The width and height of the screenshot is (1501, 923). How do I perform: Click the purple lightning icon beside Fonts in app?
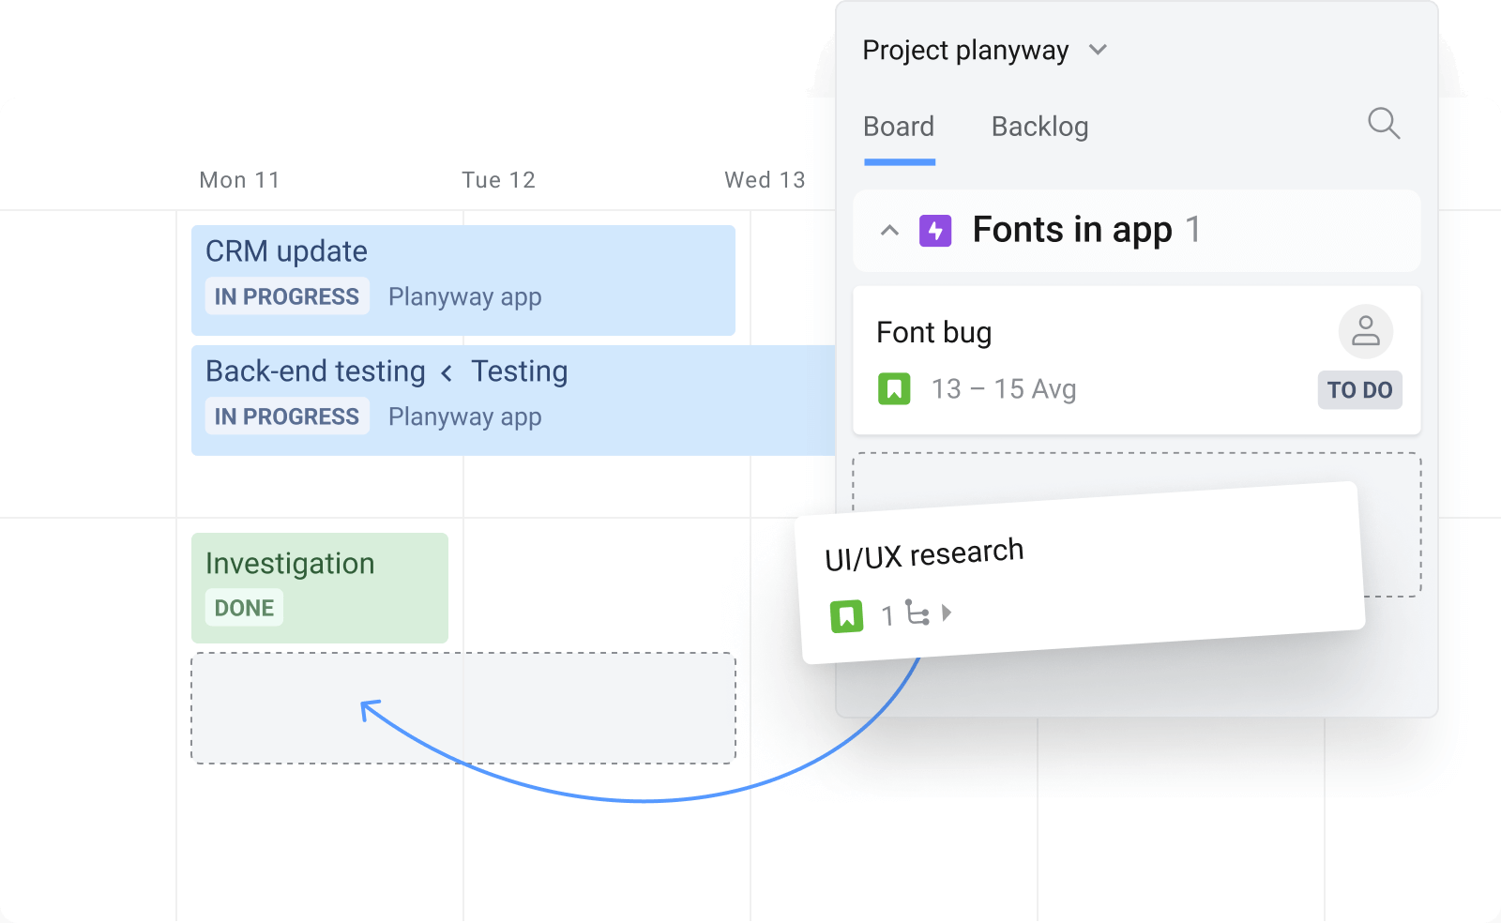point(935,230)
